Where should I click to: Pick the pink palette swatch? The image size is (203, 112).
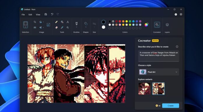point(120,25)
